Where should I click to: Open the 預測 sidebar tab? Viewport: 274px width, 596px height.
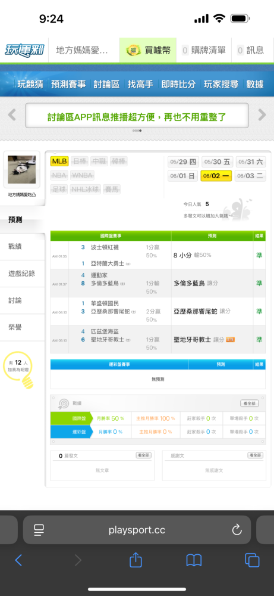pyautogui.click(x=23, y=220)
